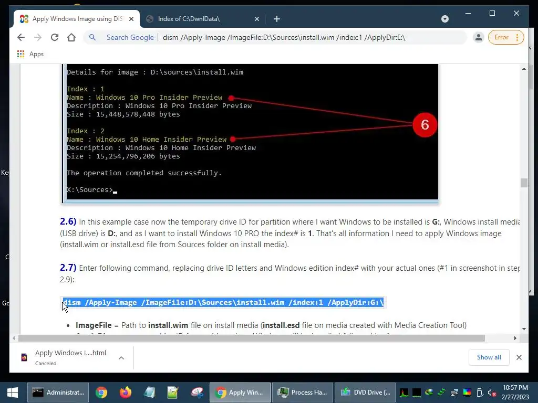Click the downloaded html file icon
Image resolution: width=538 pixels, height=403 pixels.
tap(24, 357)
